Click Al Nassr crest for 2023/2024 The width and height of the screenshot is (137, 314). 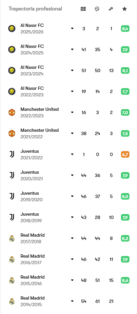(12, 70)
